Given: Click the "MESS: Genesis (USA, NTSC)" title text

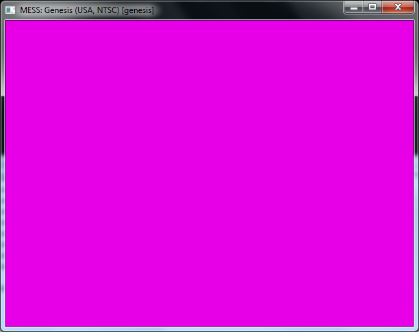Looking at the screenshot, I should tap(69, 11).
